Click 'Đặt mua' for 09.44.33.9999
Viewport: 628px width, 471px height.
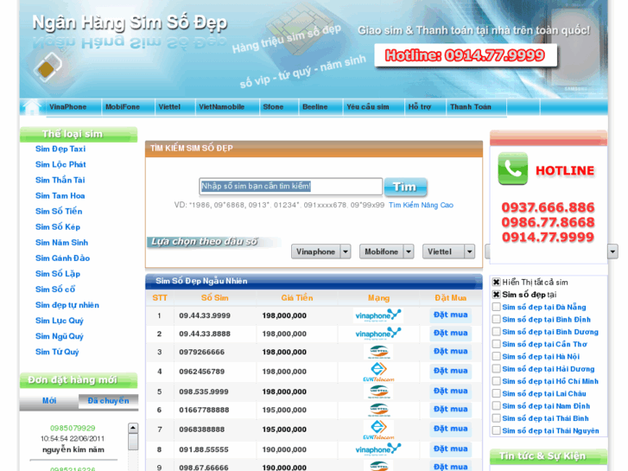tap(451, 315)
